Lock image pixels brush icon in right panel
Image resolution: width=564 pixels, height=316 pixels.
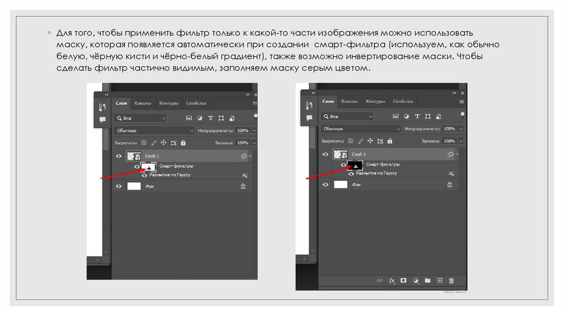pos(361,141)
